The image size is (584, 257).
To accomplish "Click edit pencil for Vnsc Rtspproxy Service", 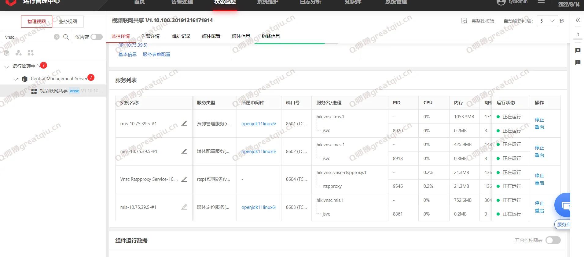I will (x=184, y=179).
